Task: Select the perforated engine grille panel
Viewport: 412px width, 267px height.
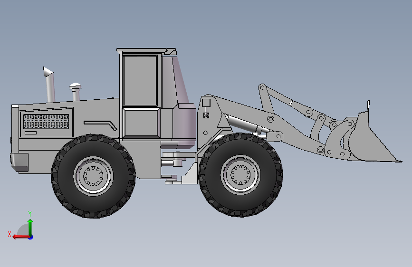Action: (x=46, y=122)
